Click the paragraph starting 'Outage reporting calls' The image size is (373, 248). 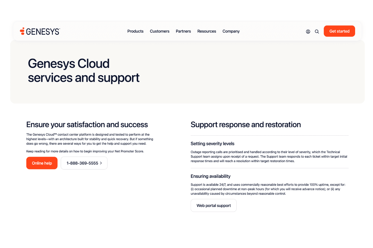(x=269, y=157)
